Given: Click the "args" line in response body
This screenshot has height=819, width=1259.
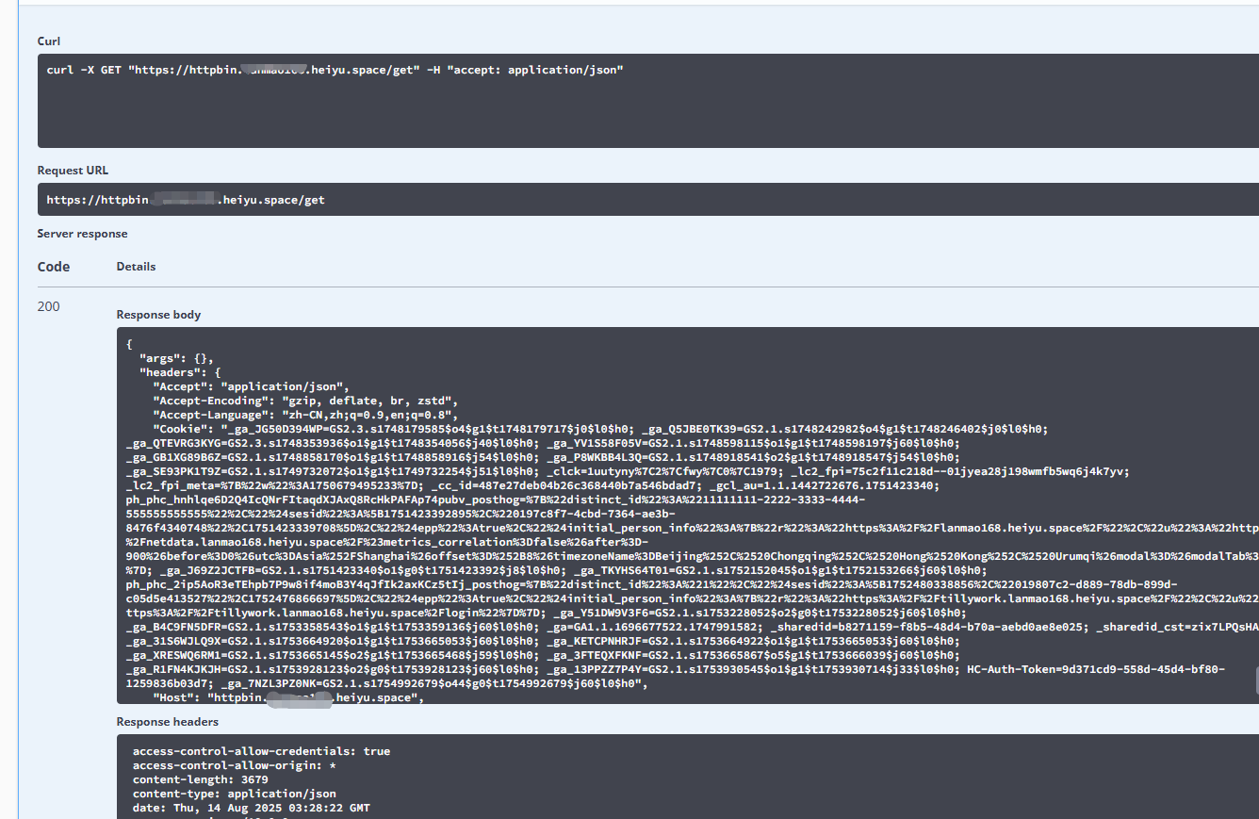Looking at the screenshot, I should point(177,358).
